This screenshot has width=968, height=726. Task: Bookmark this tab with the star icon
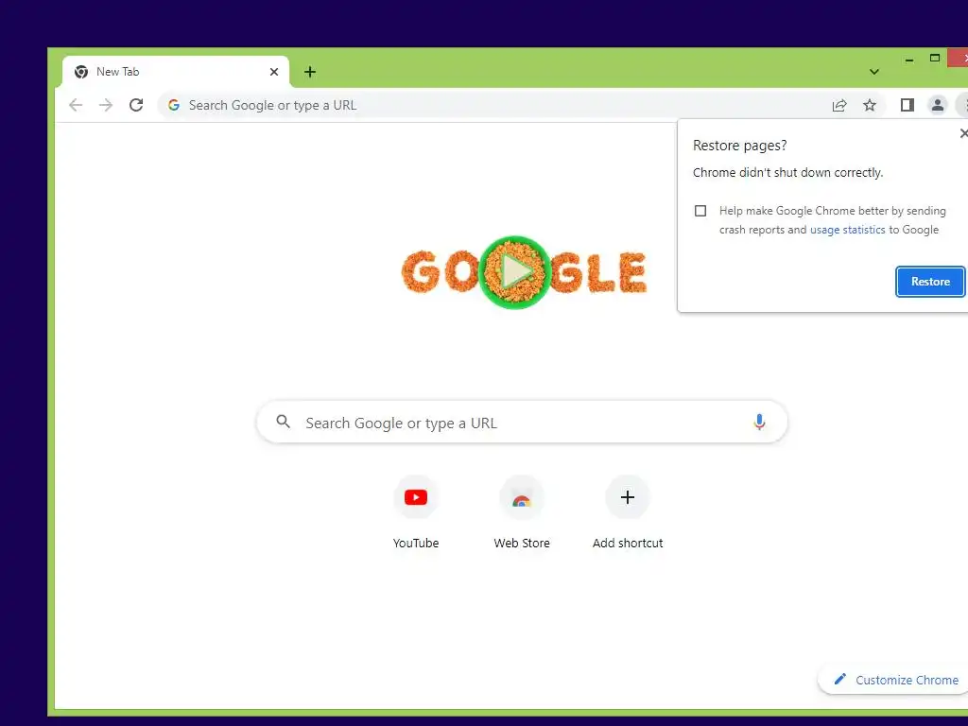point(870,105)
